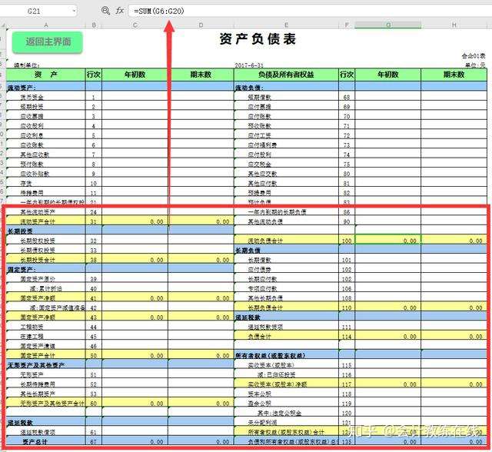
Task: Select column D header
Action: pos(201,25)
